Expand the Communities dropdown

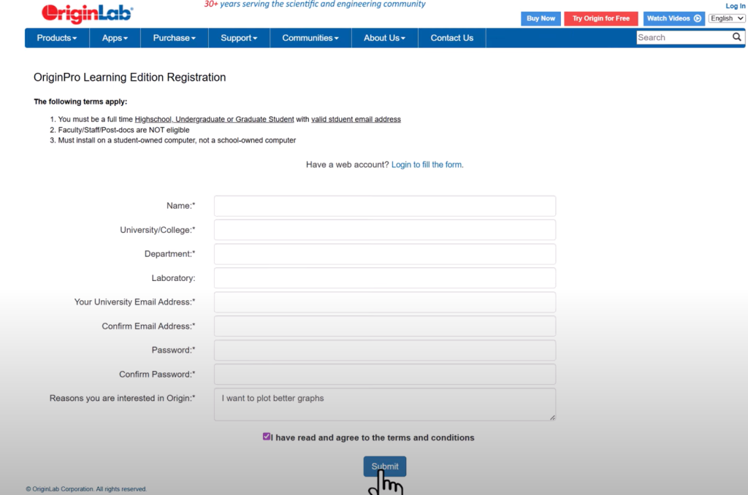click(x=310, y=37)
